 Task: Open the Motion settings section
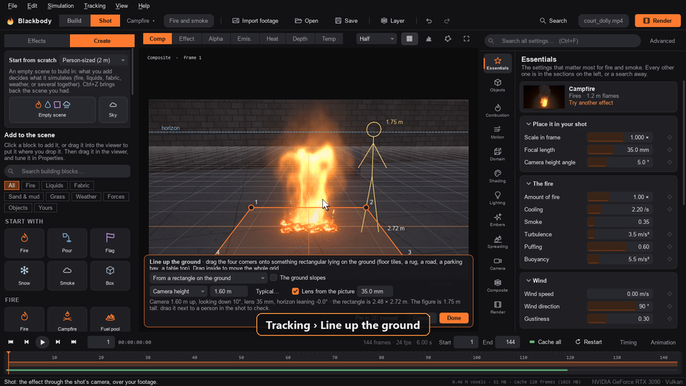pos(497,133)
